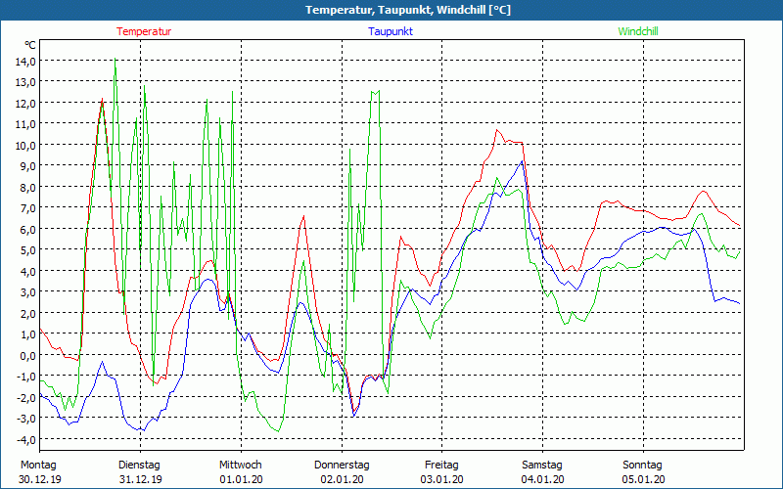Click the 'Montag' day label
Screen dimensions: 783x489
click(39, 466)
